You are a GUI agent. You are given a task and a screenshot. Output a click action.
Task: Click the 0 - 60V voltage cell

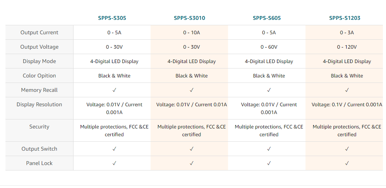click(269, 47)
